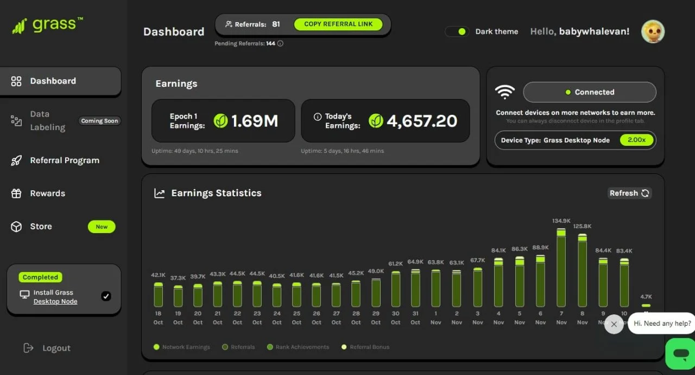Click the Data Labeling icon
The width and height of the screenshot is (695, 375).
pos(16,121)
